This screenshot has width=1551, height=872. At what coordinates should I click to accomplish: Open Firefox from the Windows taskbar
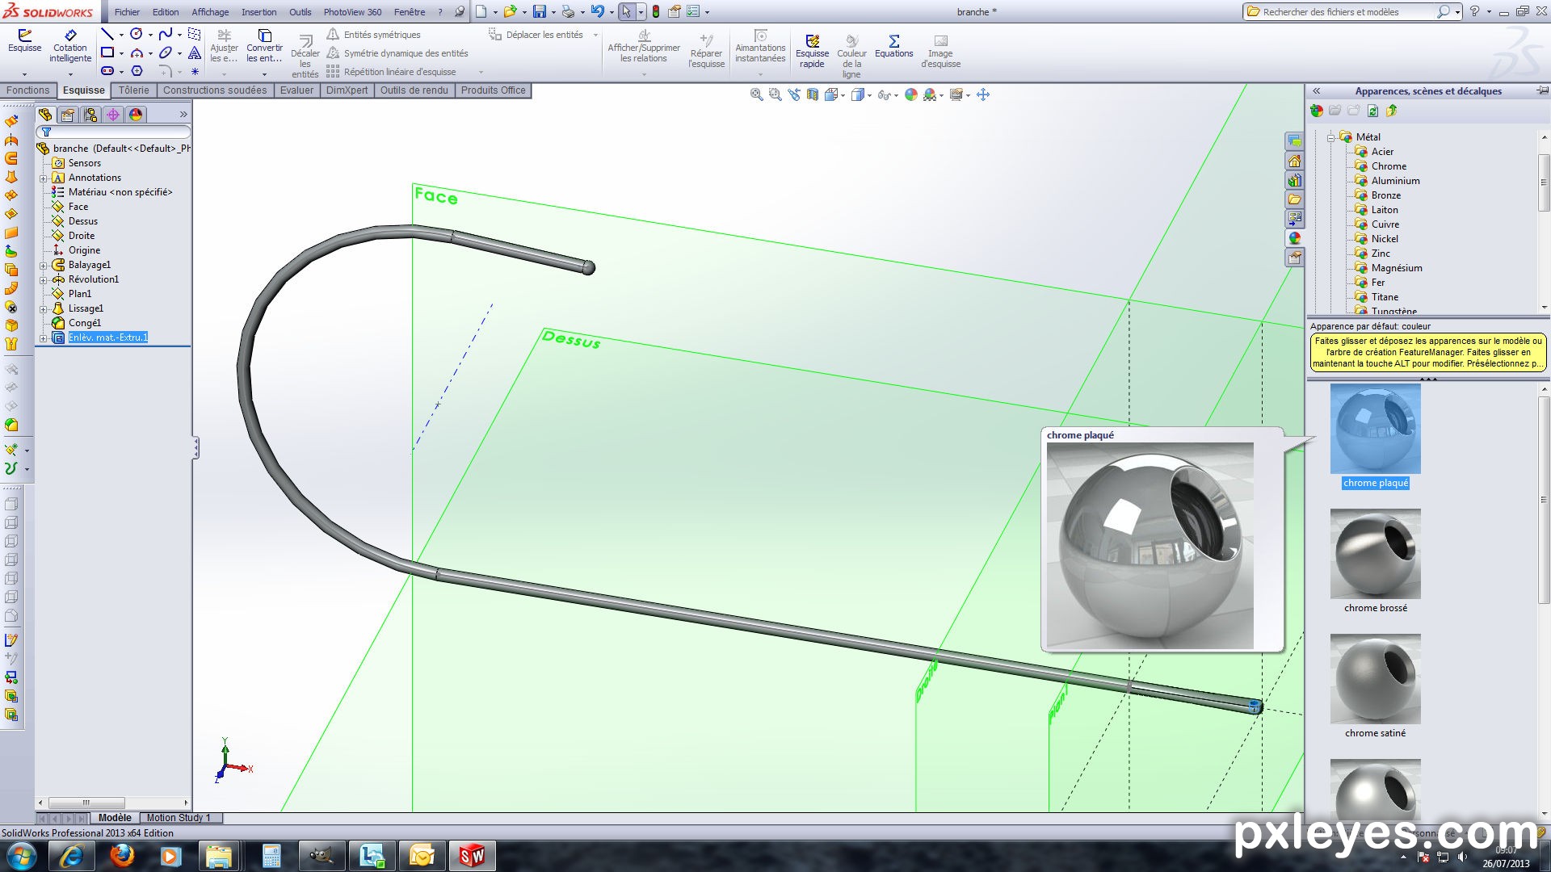tap(122, 855)
